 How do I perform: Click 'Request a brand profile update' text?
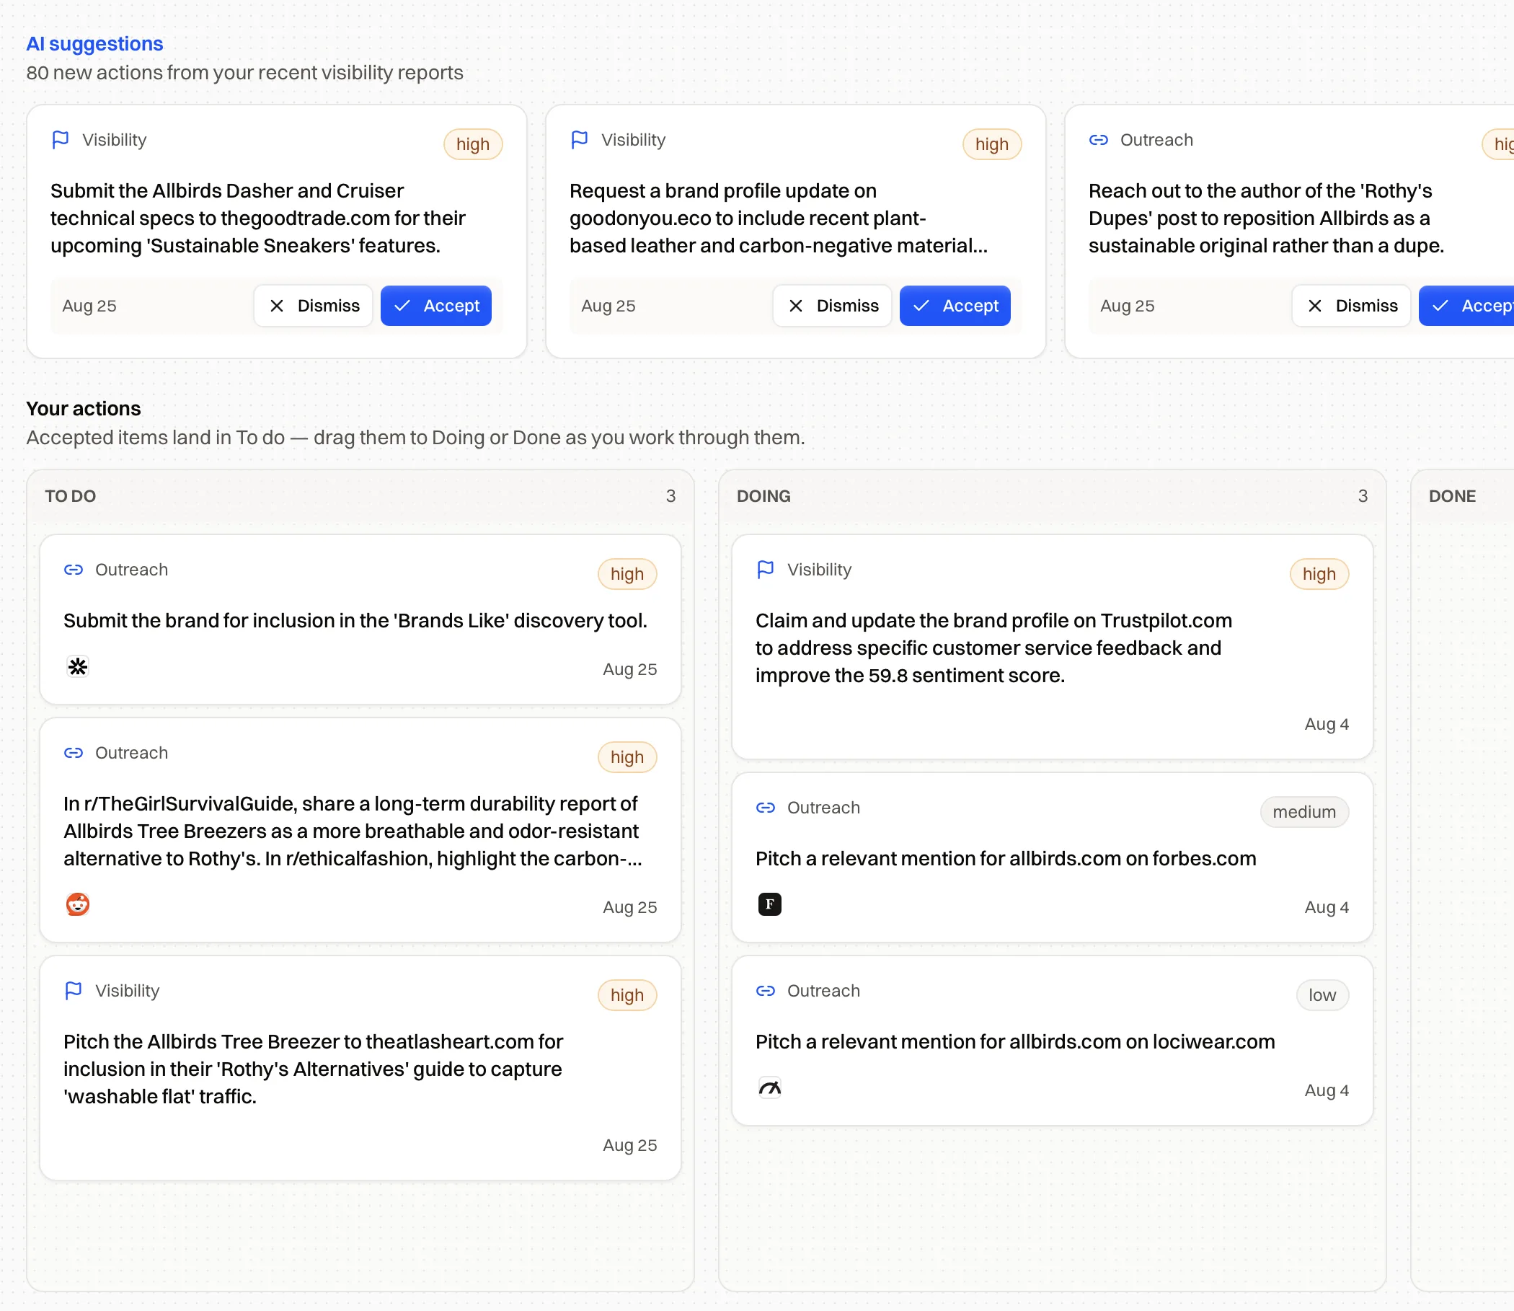click(x=779, y=218)
